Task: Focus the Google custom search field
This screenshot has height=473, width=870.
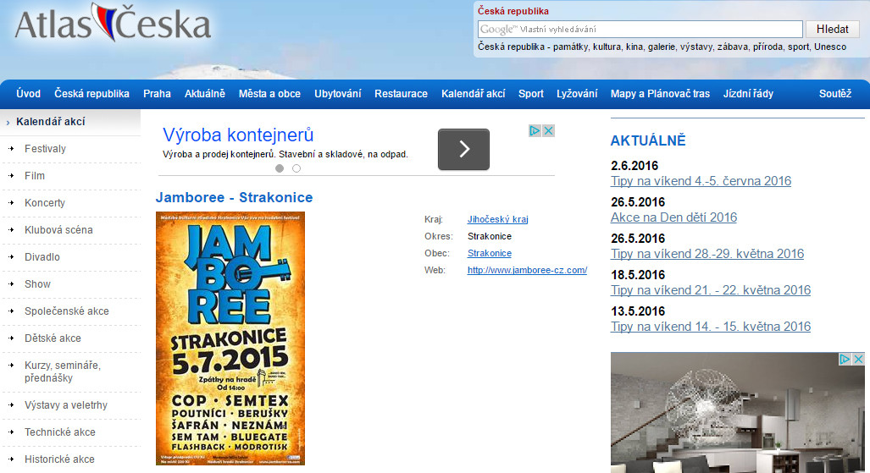Action: pos(640,30)
